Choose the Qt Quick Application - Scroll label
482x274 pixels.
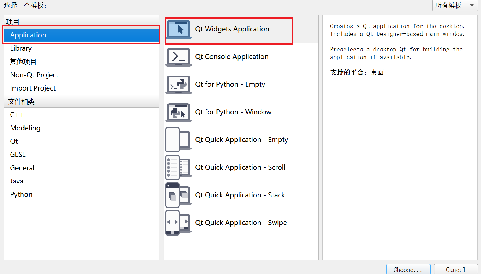point(240,167)
